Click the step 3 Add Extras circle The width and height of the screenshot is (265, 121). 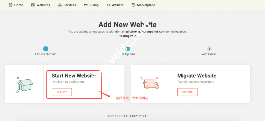pyautogui.click(x=209, y=49)
